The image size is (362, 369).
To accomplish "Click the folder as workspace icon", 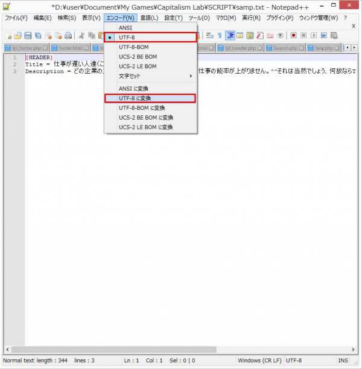I will [270, 36].
